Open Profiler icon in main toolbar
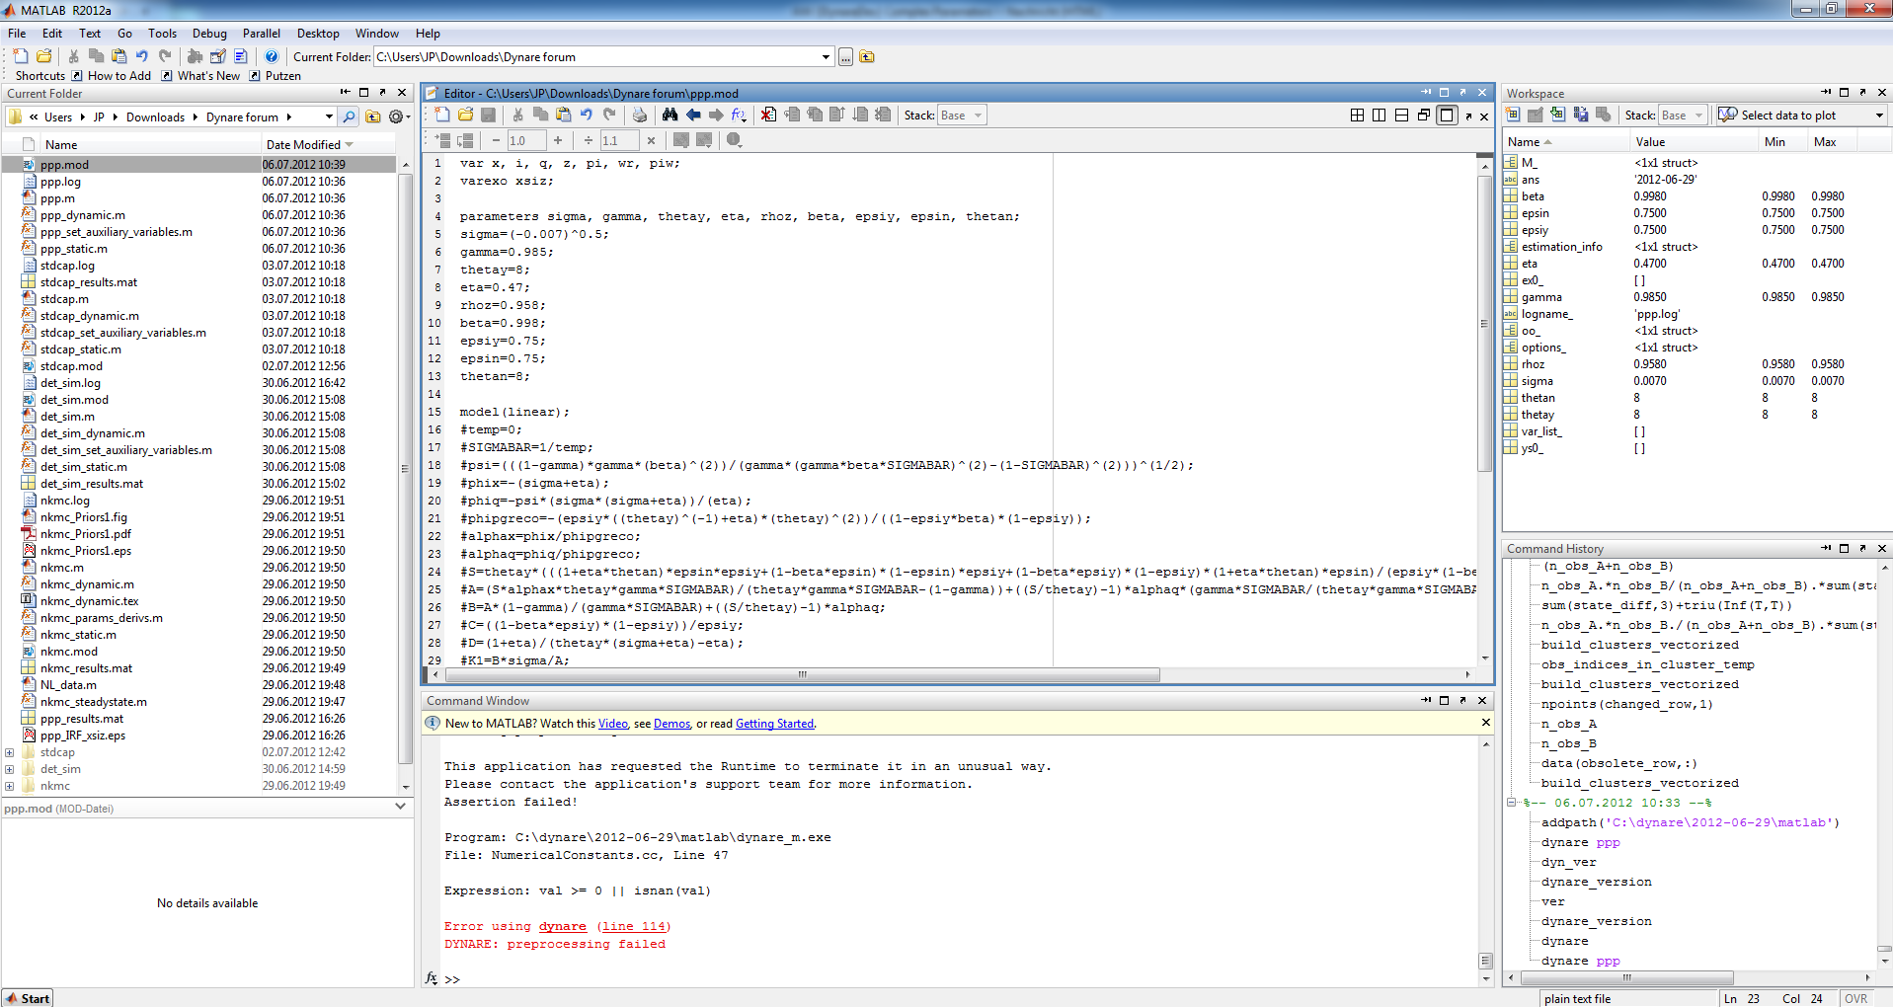1893x1007 pixels. (x=240, y=56)
